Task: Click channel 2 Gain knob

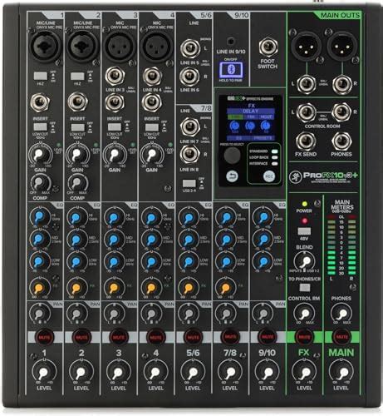Action: click(77, 155)
